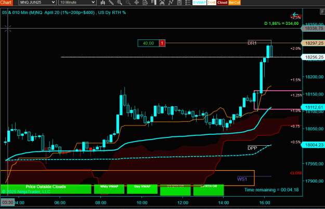Screen dimensions: 325x209
Task: Open the strategies clipboard icon
Action: point(179,3)
